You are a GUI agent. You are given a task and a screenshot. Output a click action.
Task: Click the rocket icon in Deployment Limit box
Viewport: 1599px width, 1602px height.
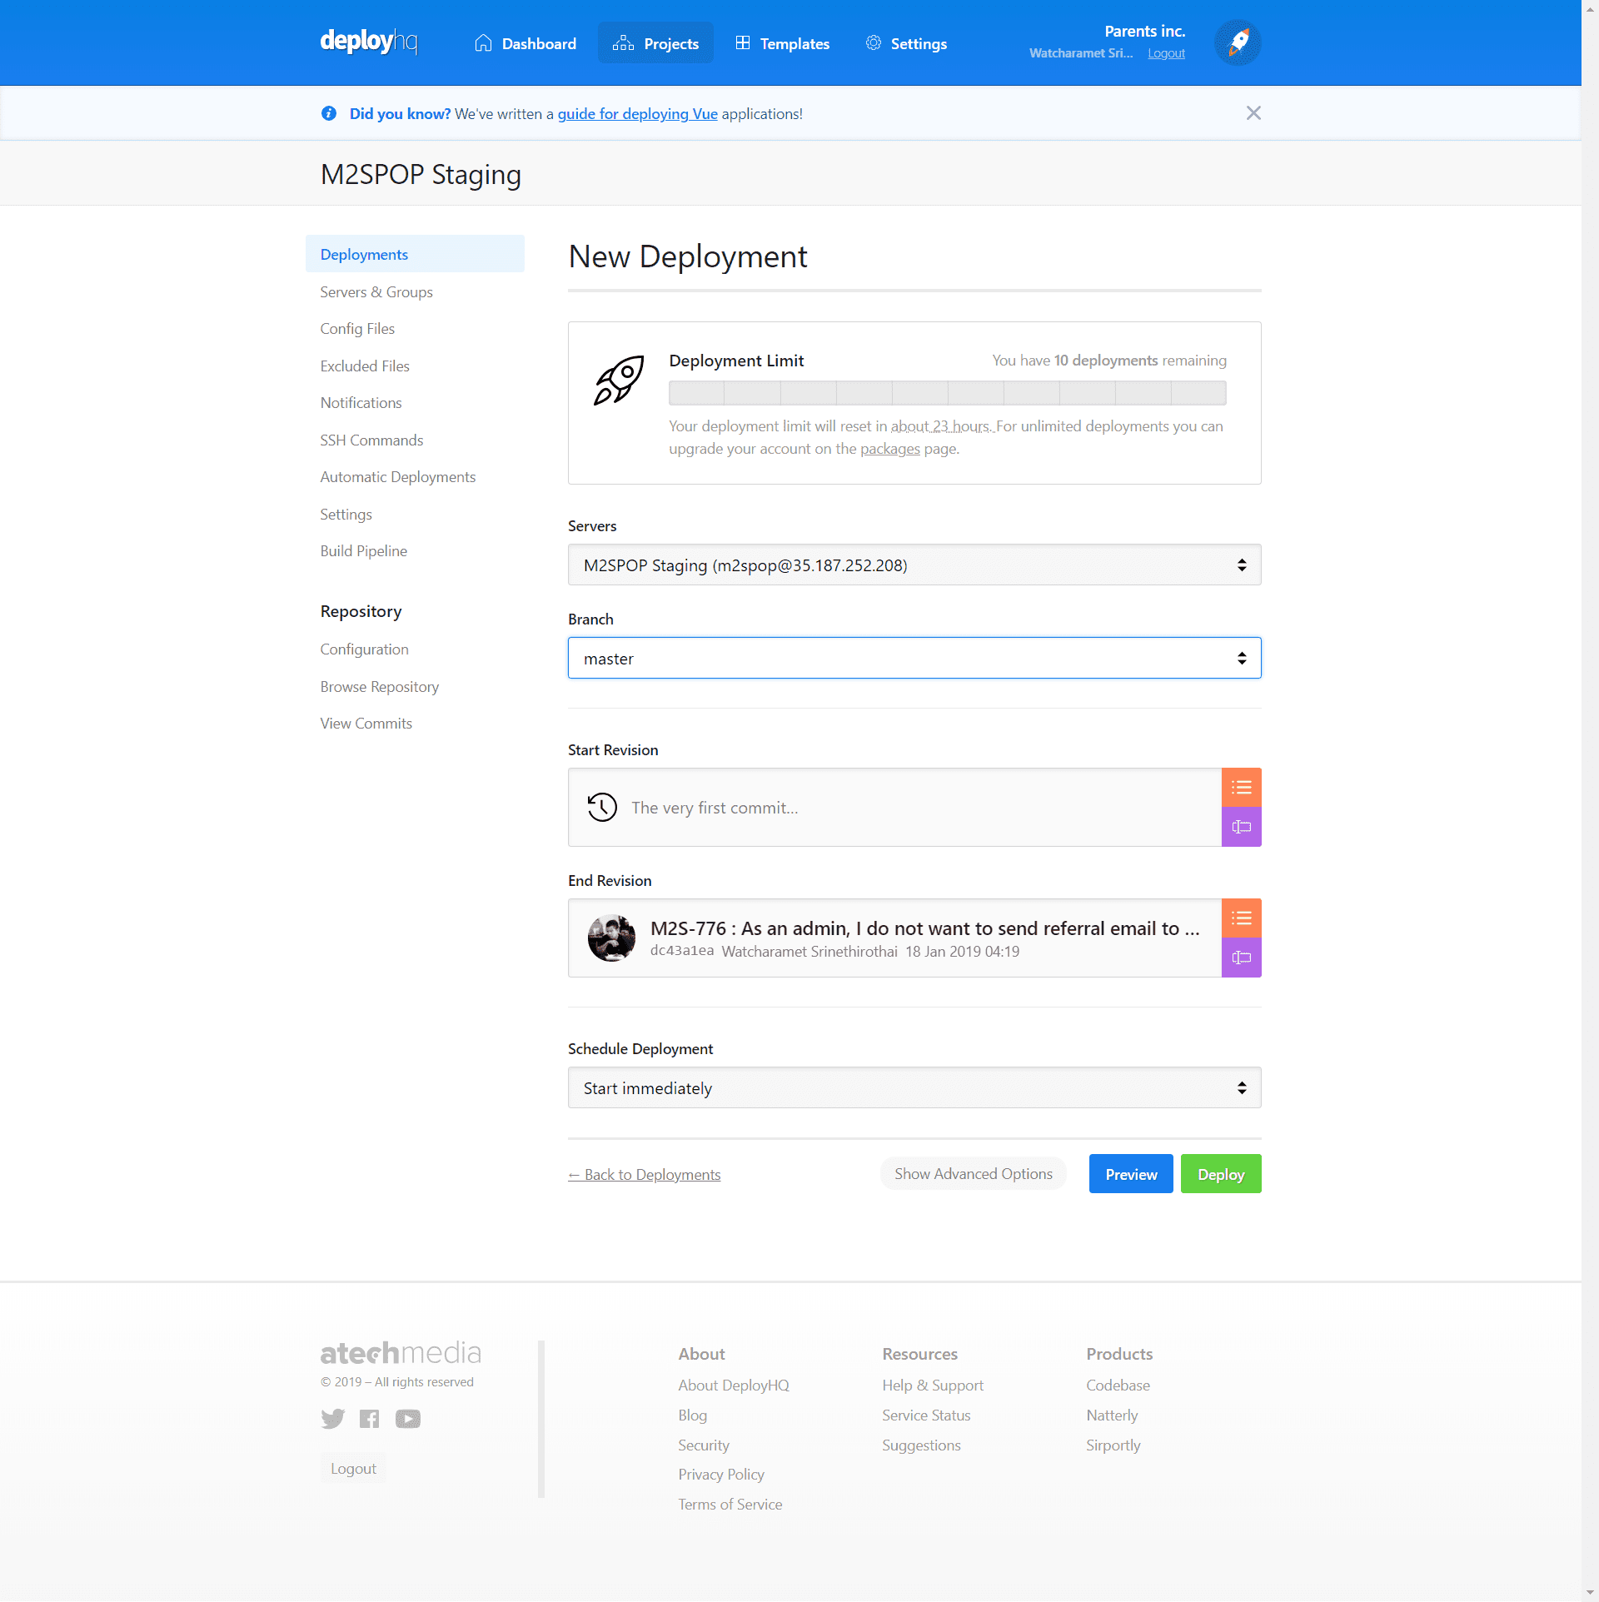(619, 382)
